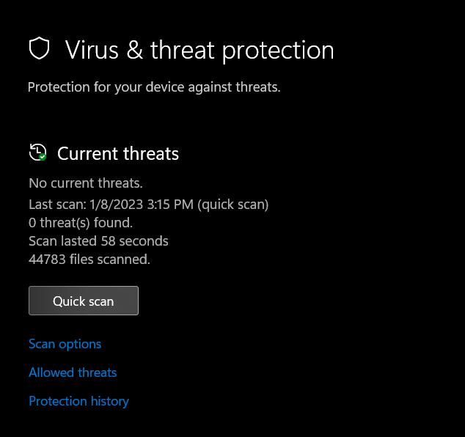Image resolution: width=465 pixels, height=437 pixels.
Task: Click the 44783 file count number
Action: pos(47,260)
